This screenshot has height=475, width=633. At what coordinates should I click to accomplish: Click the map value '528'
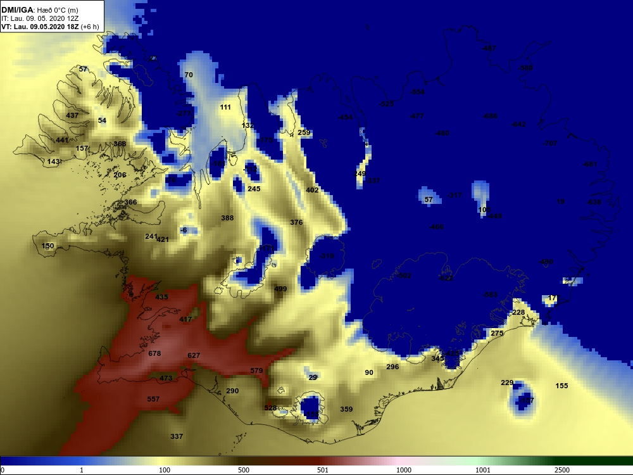point(270,408)
